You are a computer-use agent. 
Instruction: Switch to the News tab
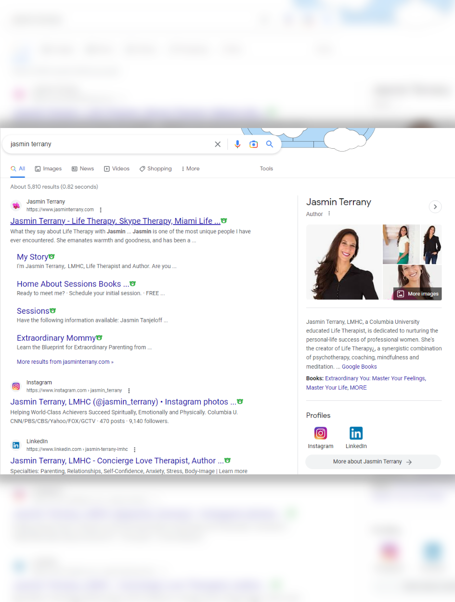83,169
